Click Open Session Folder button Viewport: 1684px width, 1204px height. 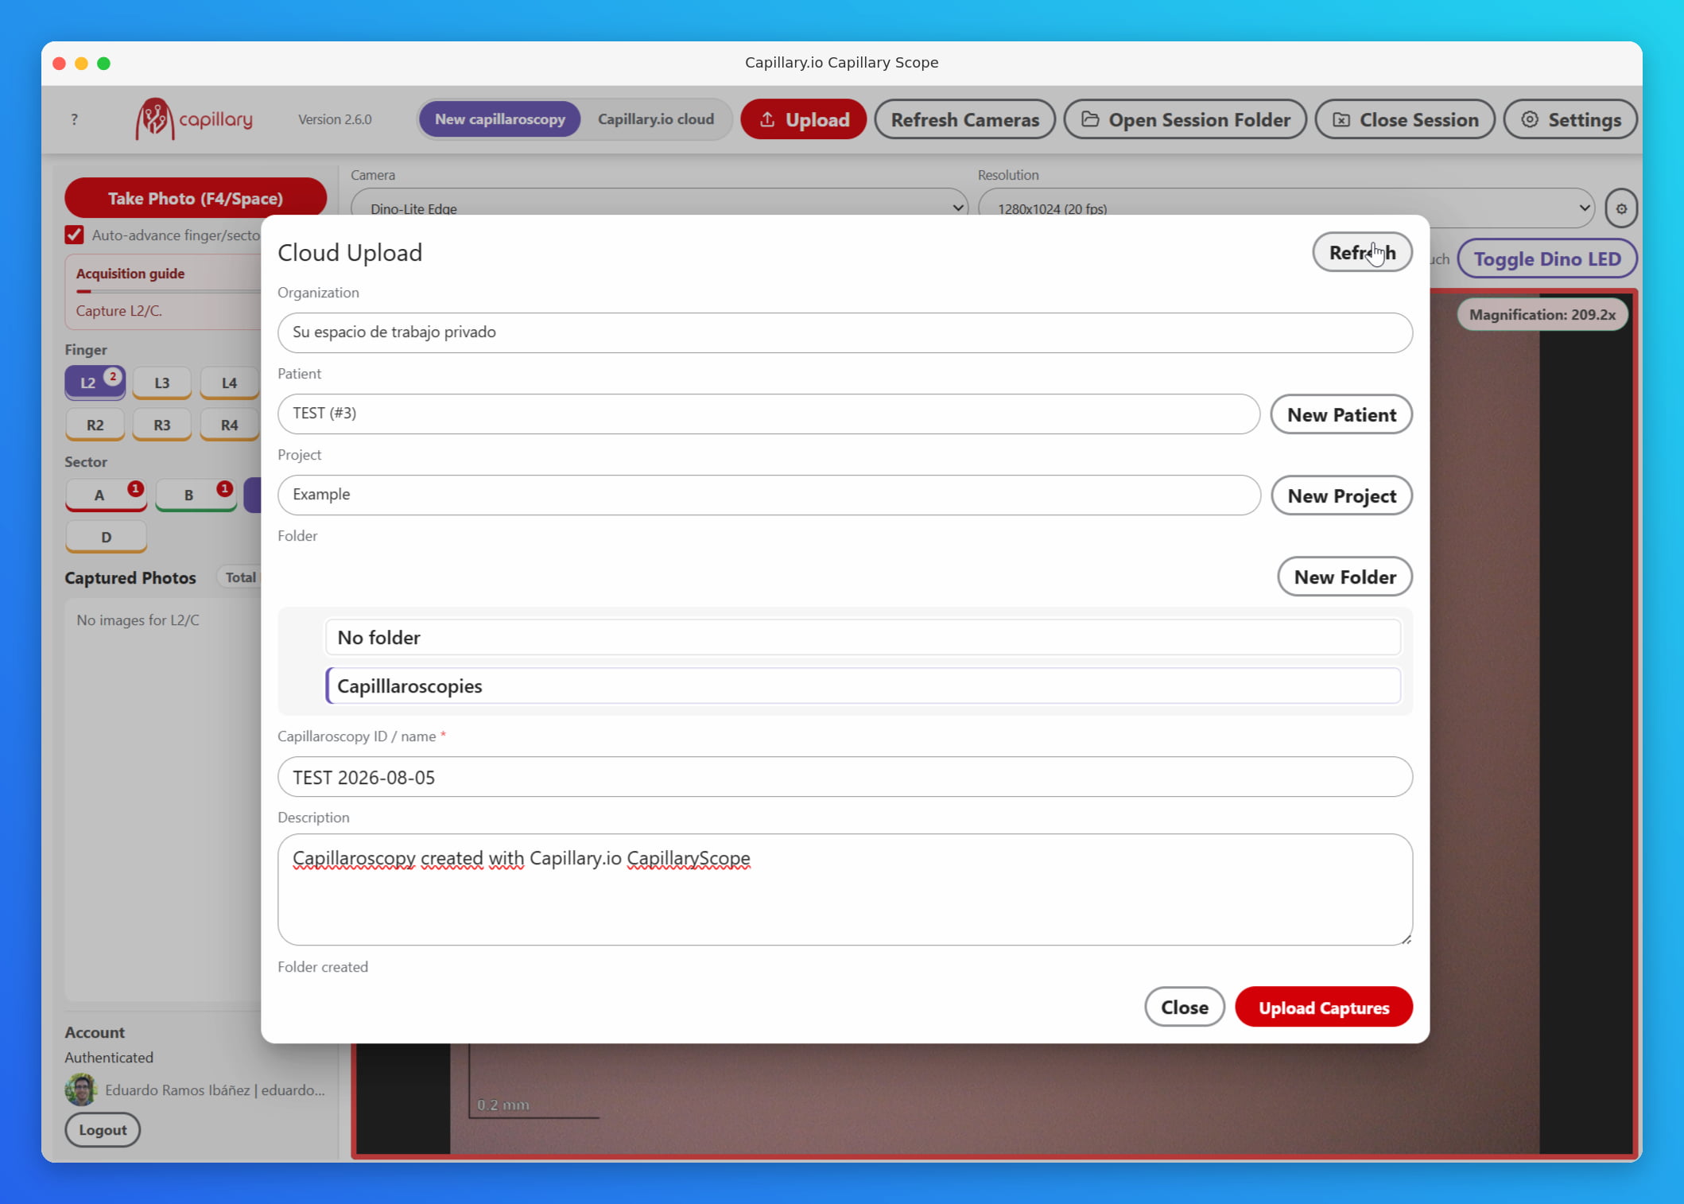coord(1185,119)
